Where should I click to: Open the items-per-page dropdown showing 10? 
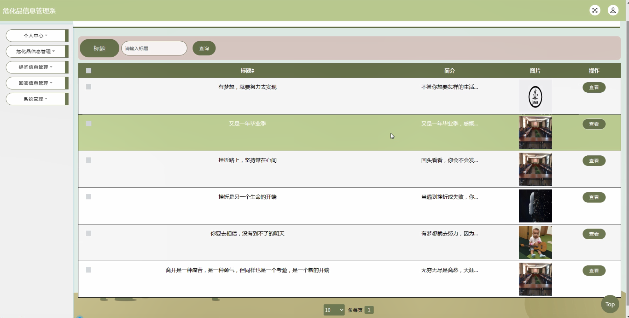334,310
